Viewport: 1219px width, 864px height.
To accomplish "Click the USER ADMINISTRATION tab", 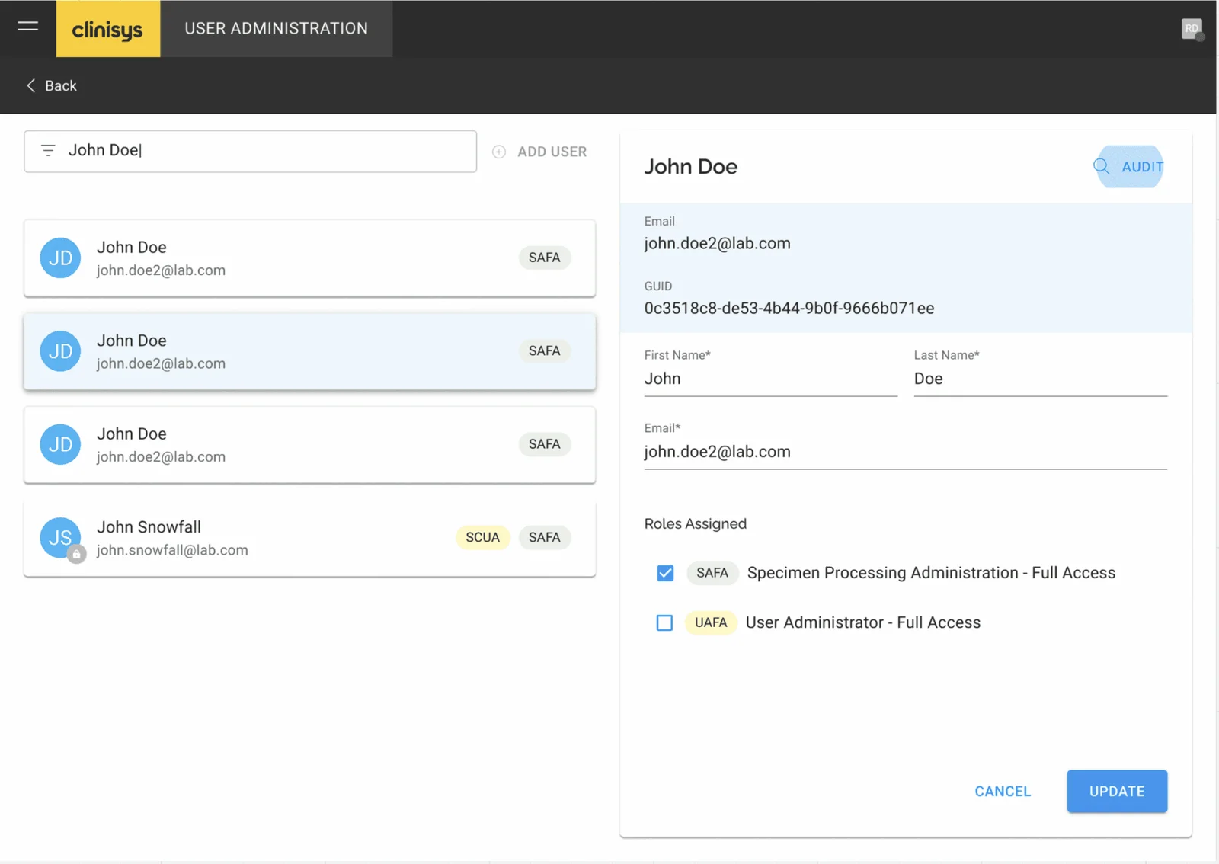I will point(277,29).
